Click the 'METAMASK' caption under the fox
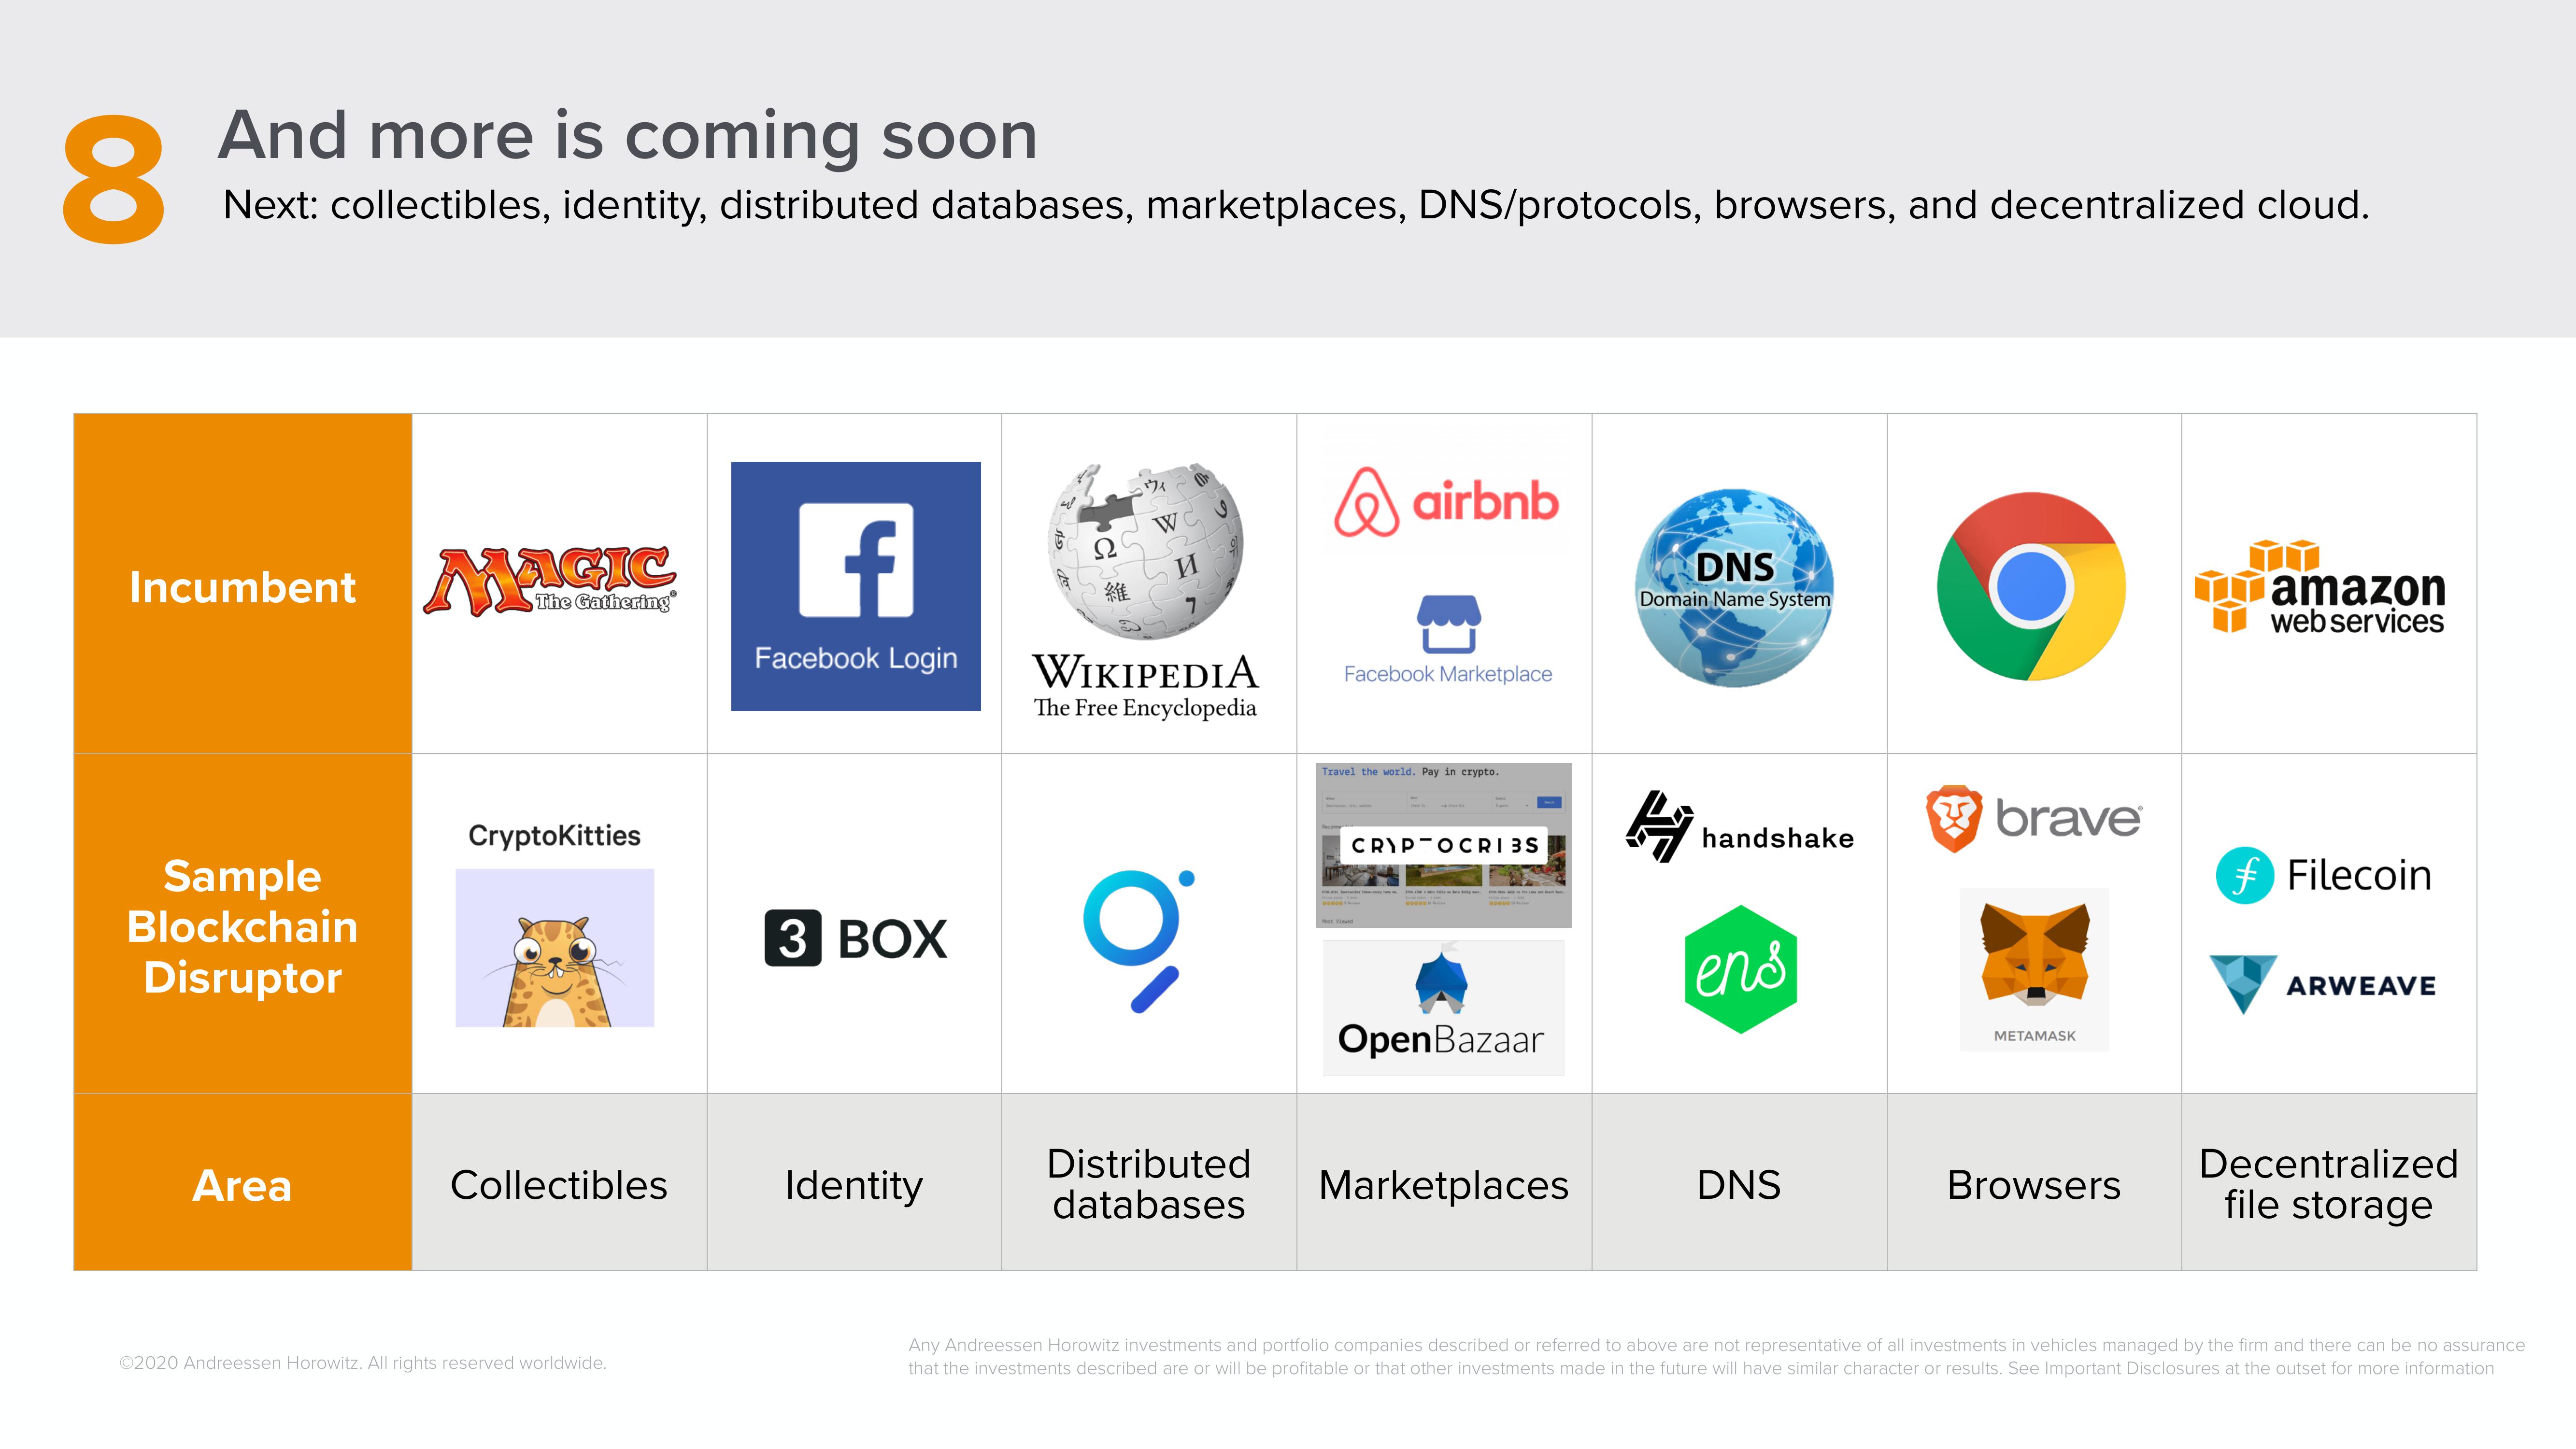This screenshot has width=2576, height=1449. pyautogui.click(x=2034, y=1036)
